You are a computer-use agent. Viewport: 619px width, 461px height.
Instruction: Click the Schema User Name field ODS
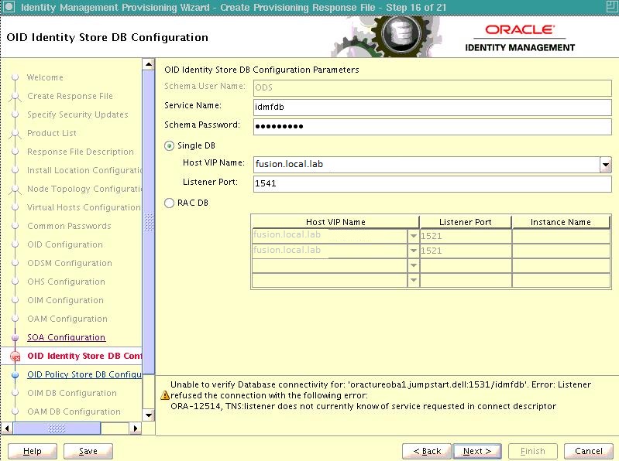(432, 88)
